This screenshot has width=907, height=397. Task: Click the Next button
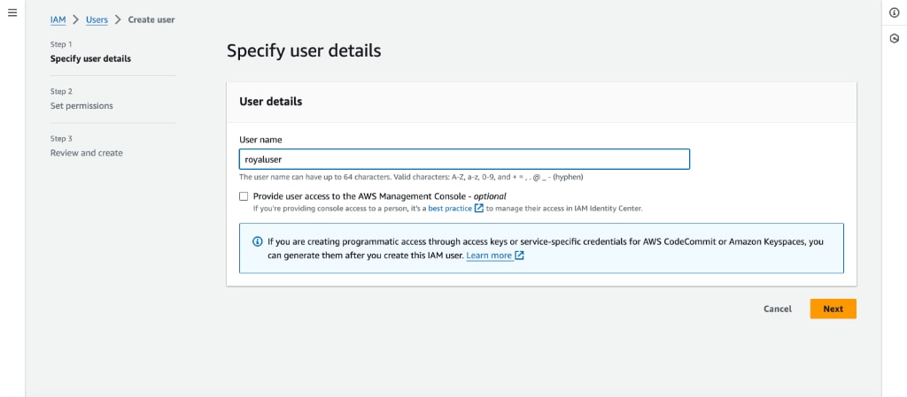833,309
